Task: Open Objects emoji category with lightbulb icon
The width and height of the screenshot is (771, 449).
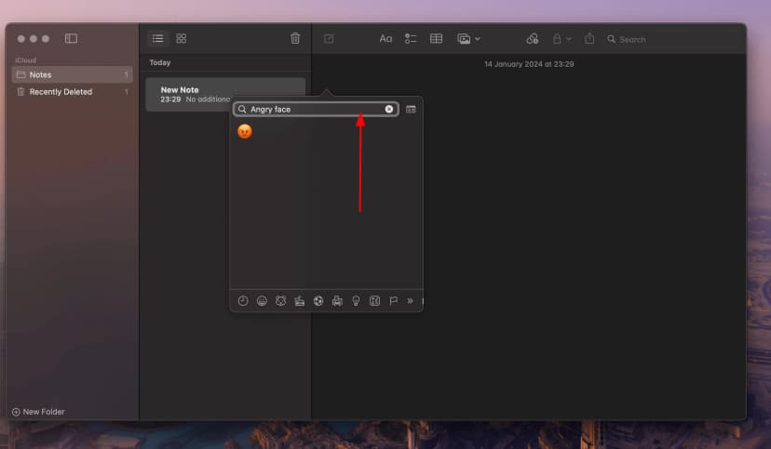Action: point(356,301)
